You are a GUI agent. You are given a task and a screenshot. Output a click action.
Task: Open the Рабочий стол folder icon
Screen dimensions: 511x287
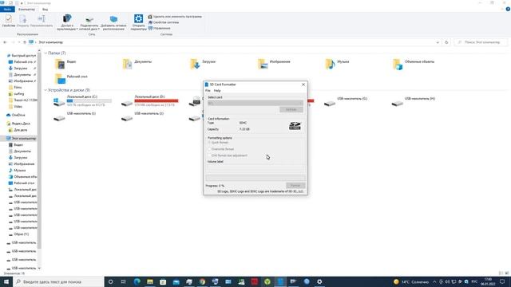pos(60,79)
